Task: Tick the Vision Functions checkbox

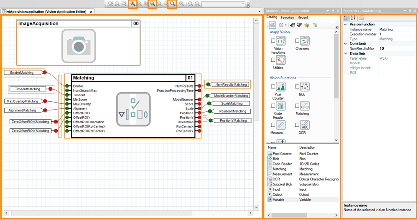Action: (x=273, y=41)
